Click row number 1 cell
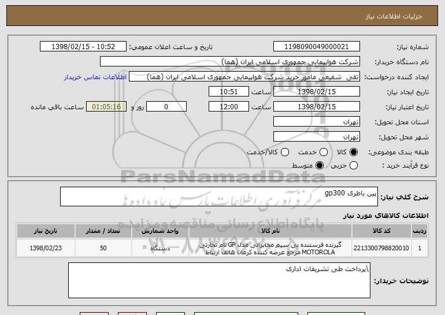The width and height of the screenshot is (445, 315). 420,248
